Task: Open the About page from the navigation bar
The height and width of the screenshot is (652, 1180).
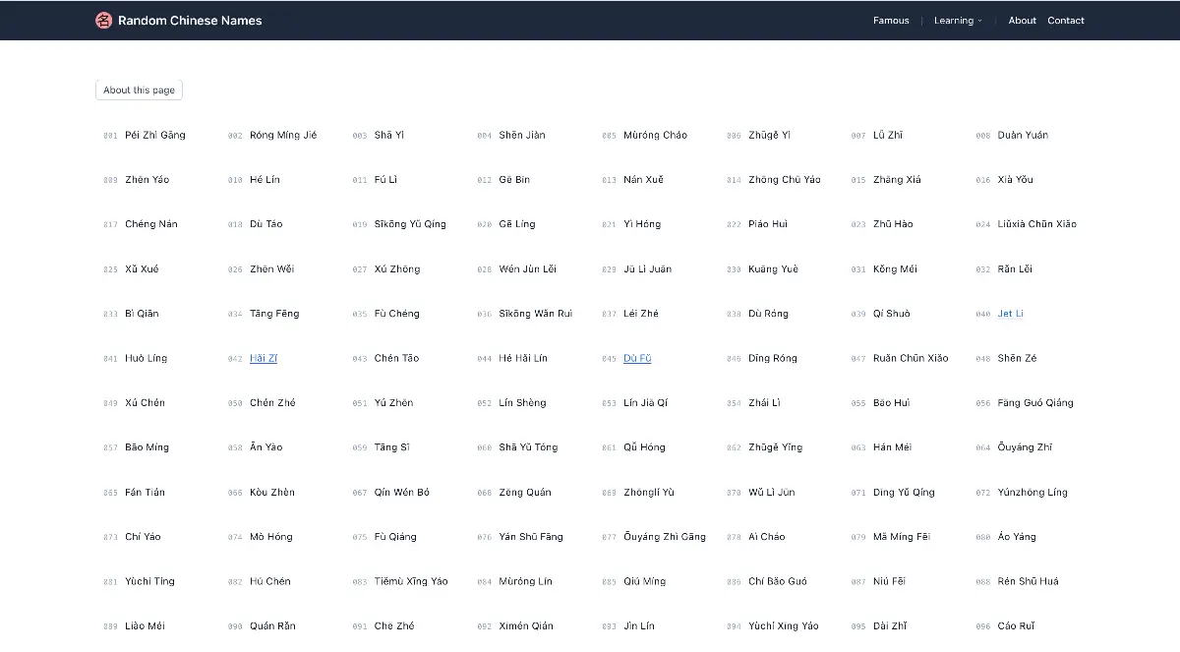Action: tap(1022, 20)
